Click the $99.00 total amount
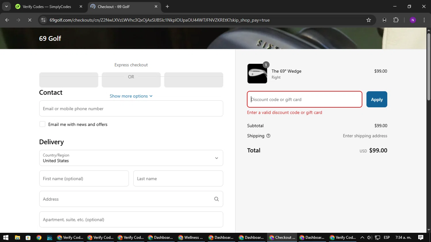Image resolution: width=431 pixels, height=242 pixels. [x=378, y=150]
